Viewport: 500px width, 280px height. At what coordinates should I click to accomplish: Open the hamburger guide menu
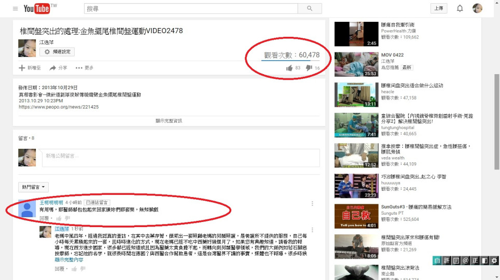tap(15, 9)
